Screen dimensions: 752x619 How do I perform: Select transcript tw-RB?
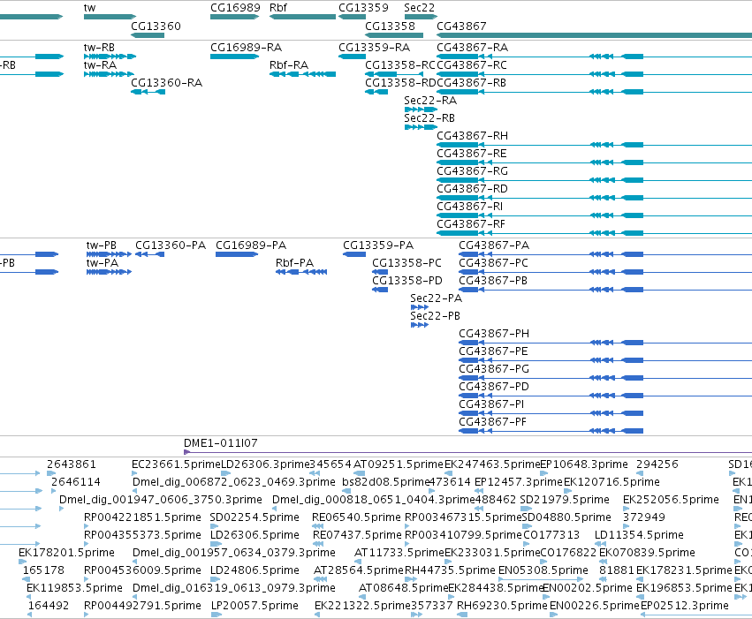coord(99,48)
